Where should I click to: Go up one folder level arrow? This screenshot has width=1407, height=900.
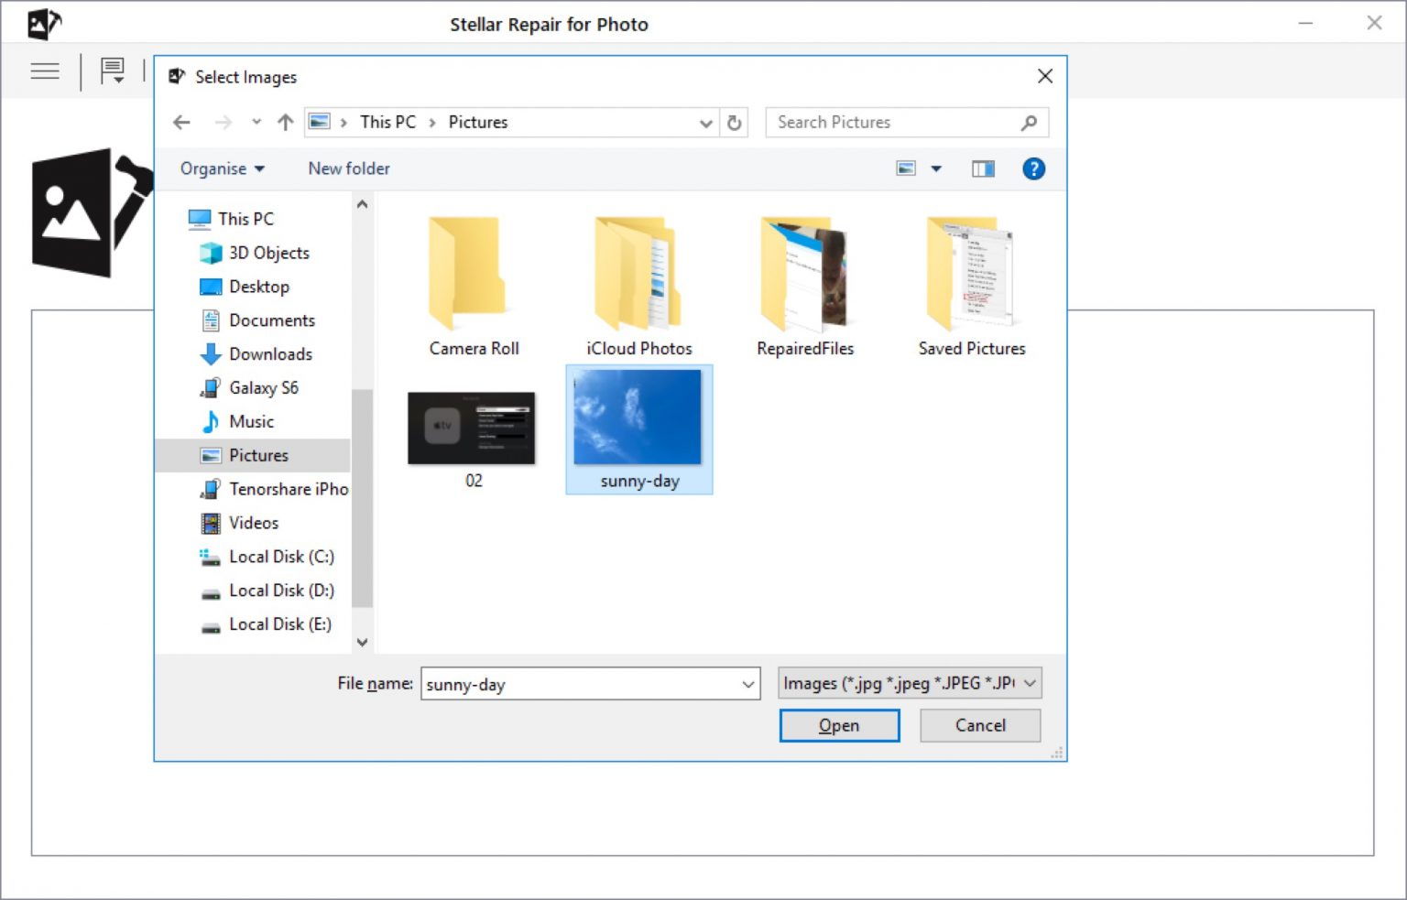coord(286,122)
